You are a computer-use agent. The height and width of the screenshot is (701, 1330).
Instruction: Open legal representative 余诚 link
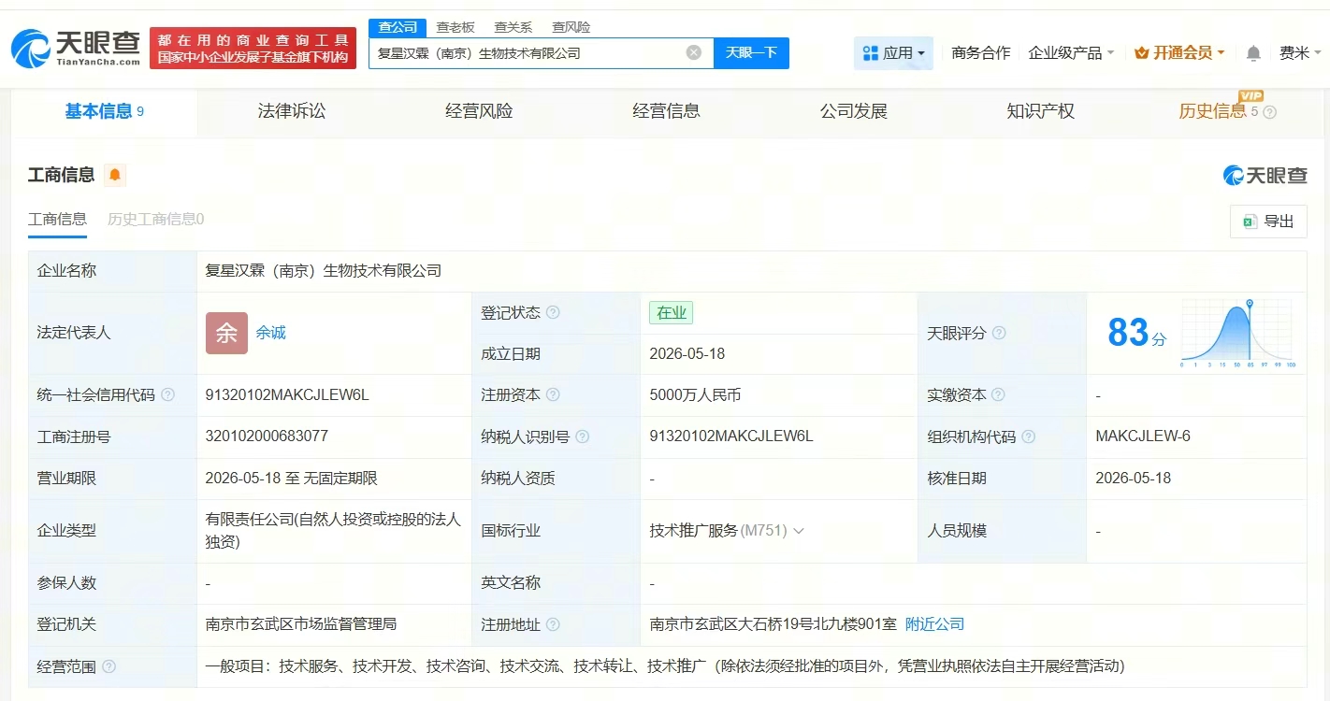[270, 333]
